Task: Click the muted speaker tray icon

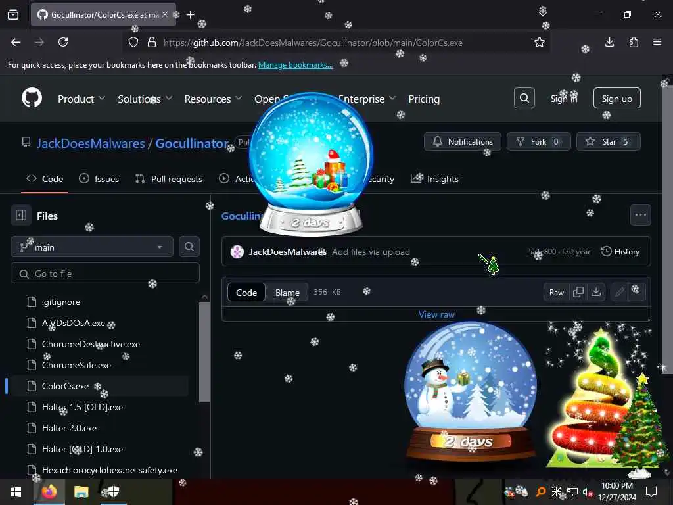Action: (587, 492)
